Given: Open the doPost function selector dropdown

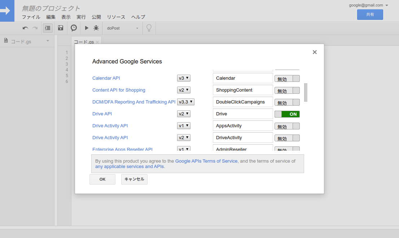Looking at the screenshot, I should [122, 28].
